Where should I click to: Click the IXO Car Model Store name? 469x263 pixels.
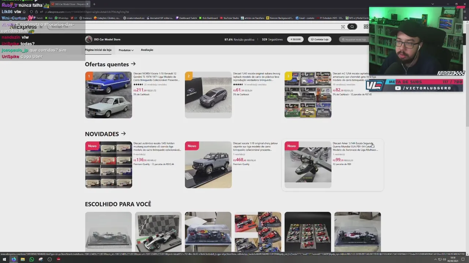[x=107, y=39]
